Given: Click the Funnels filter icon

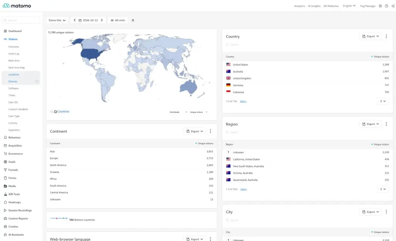Looking at the screenshot, I should [5, 170].
